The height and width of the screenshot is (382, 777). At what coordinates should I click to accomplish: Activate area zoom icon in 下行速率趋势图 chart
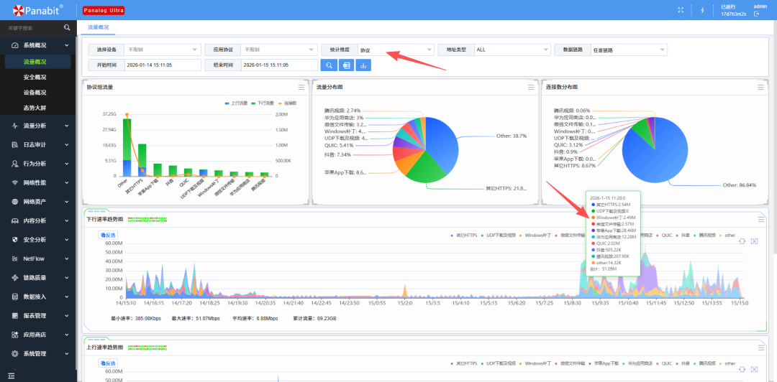[x=742, y=241]
